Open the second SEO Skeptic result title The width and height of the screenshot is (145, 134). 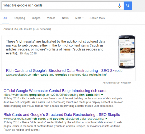coord(62,115)
